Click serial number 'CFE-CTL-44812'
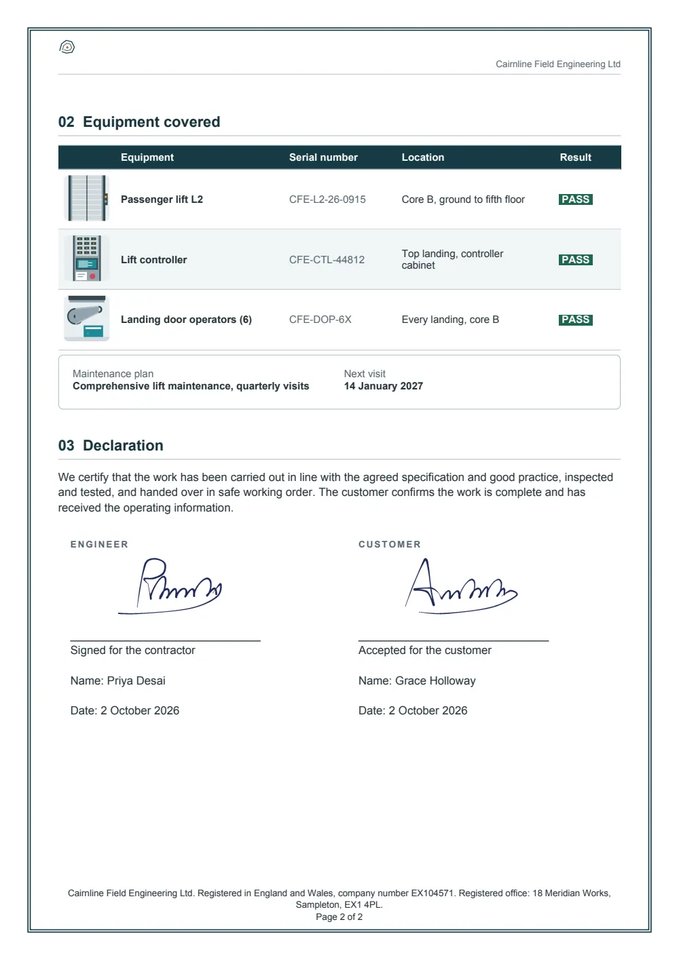 327,260
